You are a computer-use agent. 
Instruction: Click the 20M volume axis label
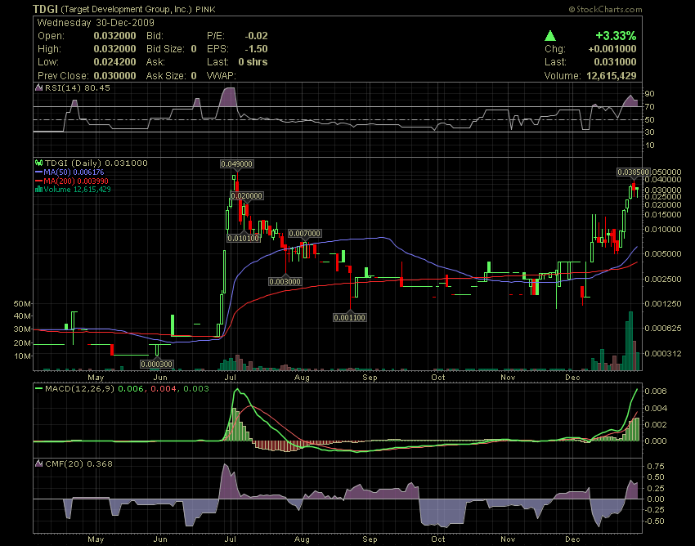point(22,343)
